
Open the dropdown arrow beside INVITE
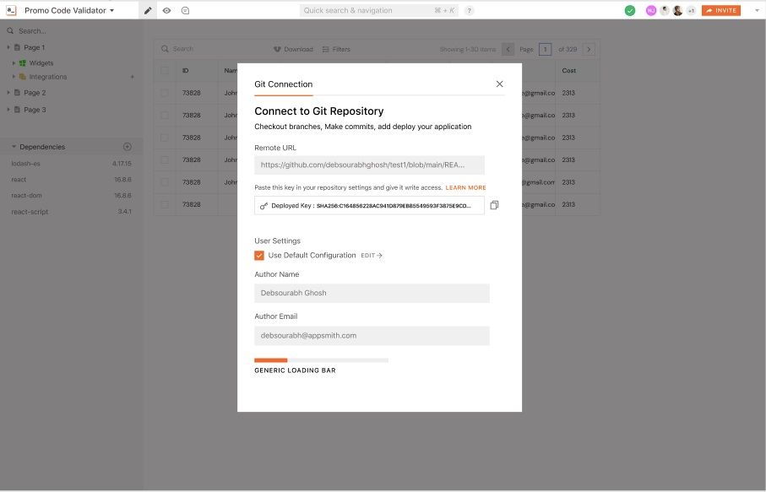pos(757,10)
